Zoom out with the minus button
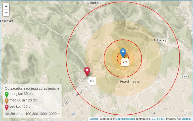Viewport: 193px width, 121px height. pos(6,13)
